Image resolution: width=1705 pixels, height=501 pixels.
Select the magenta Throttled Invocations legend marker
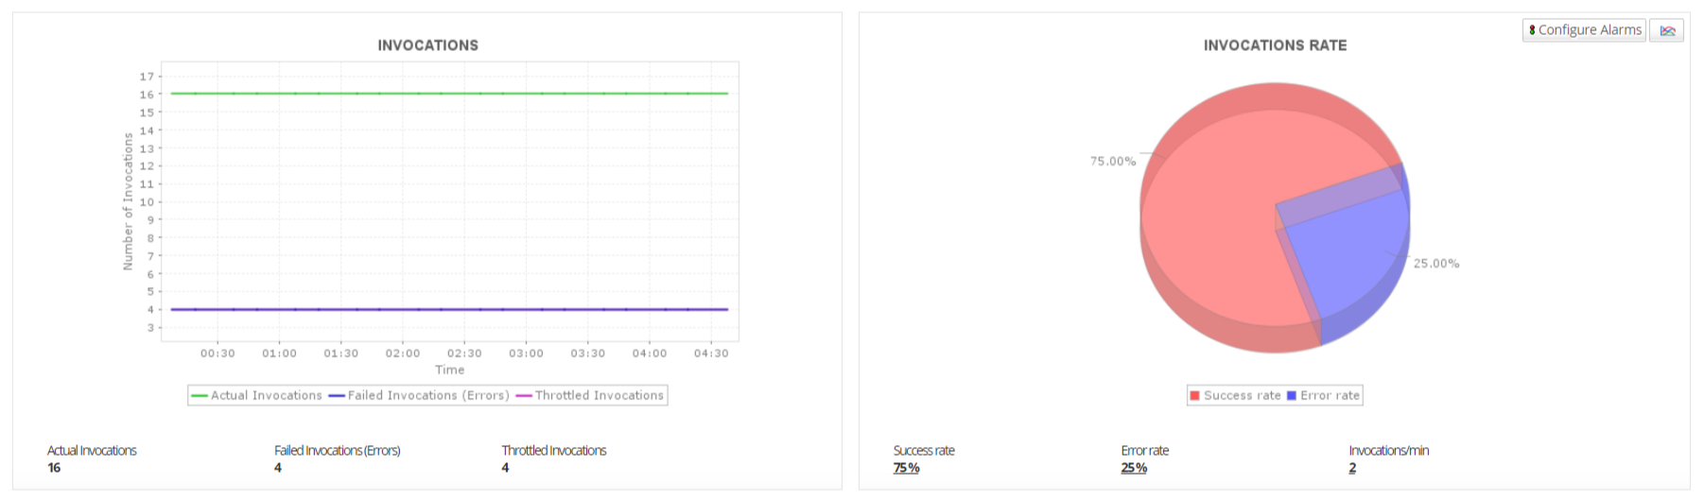524,395
